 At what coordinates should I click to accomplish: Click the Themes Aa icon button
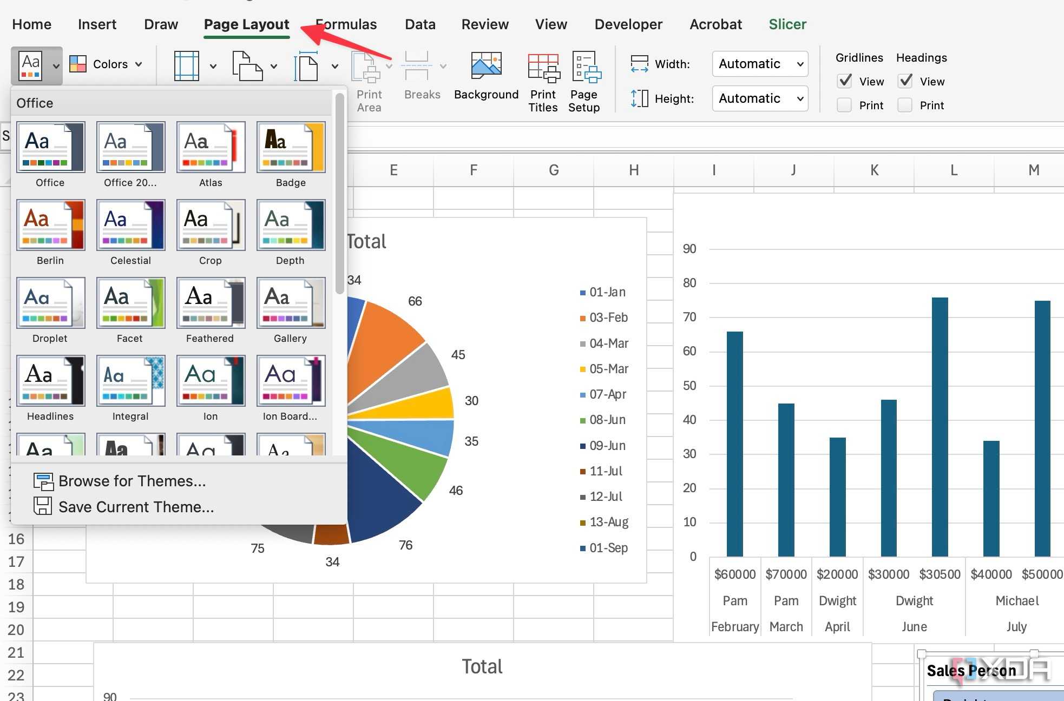(31, 66)
